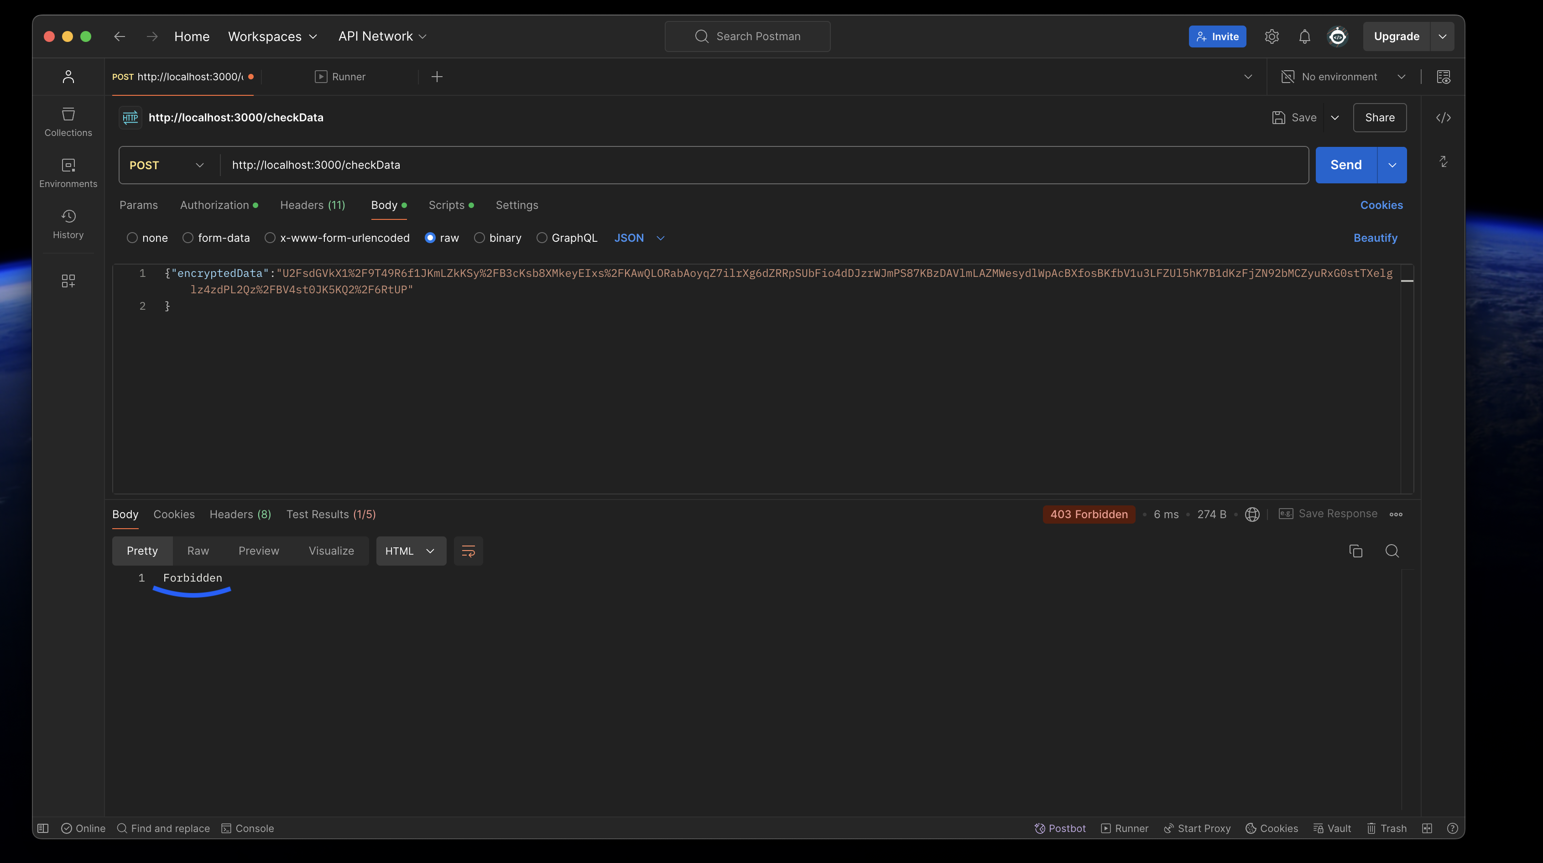Expand the Send button options arrow

[x=1392, y=165]
